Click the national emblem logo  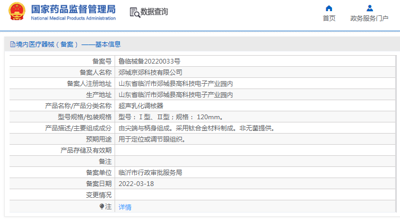tap(17, 12)
